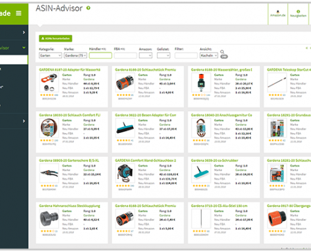This screenshot has width=311, height=251.
Task: Open GARDENA 8187-20 Adapter für Wasserhä title
Action: click(70, 70)
